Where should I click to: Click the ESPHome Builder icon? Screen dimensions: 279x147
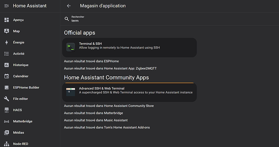pos(6,88)
